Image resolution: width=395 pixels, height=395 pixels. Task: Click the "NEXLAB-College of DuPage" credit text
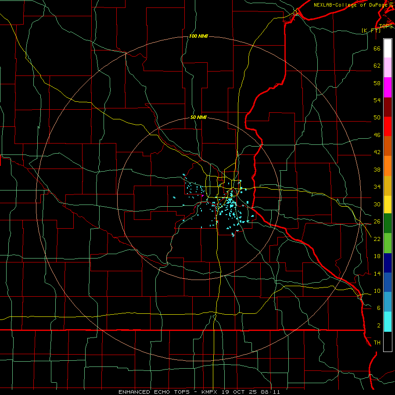coord(350,5)
